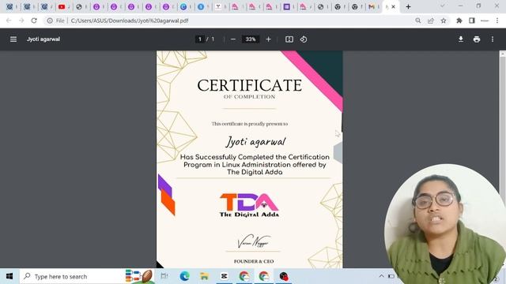
Task: Switch to the blue C icon tab
Action: pyautogui.click(x=183, y=6)
